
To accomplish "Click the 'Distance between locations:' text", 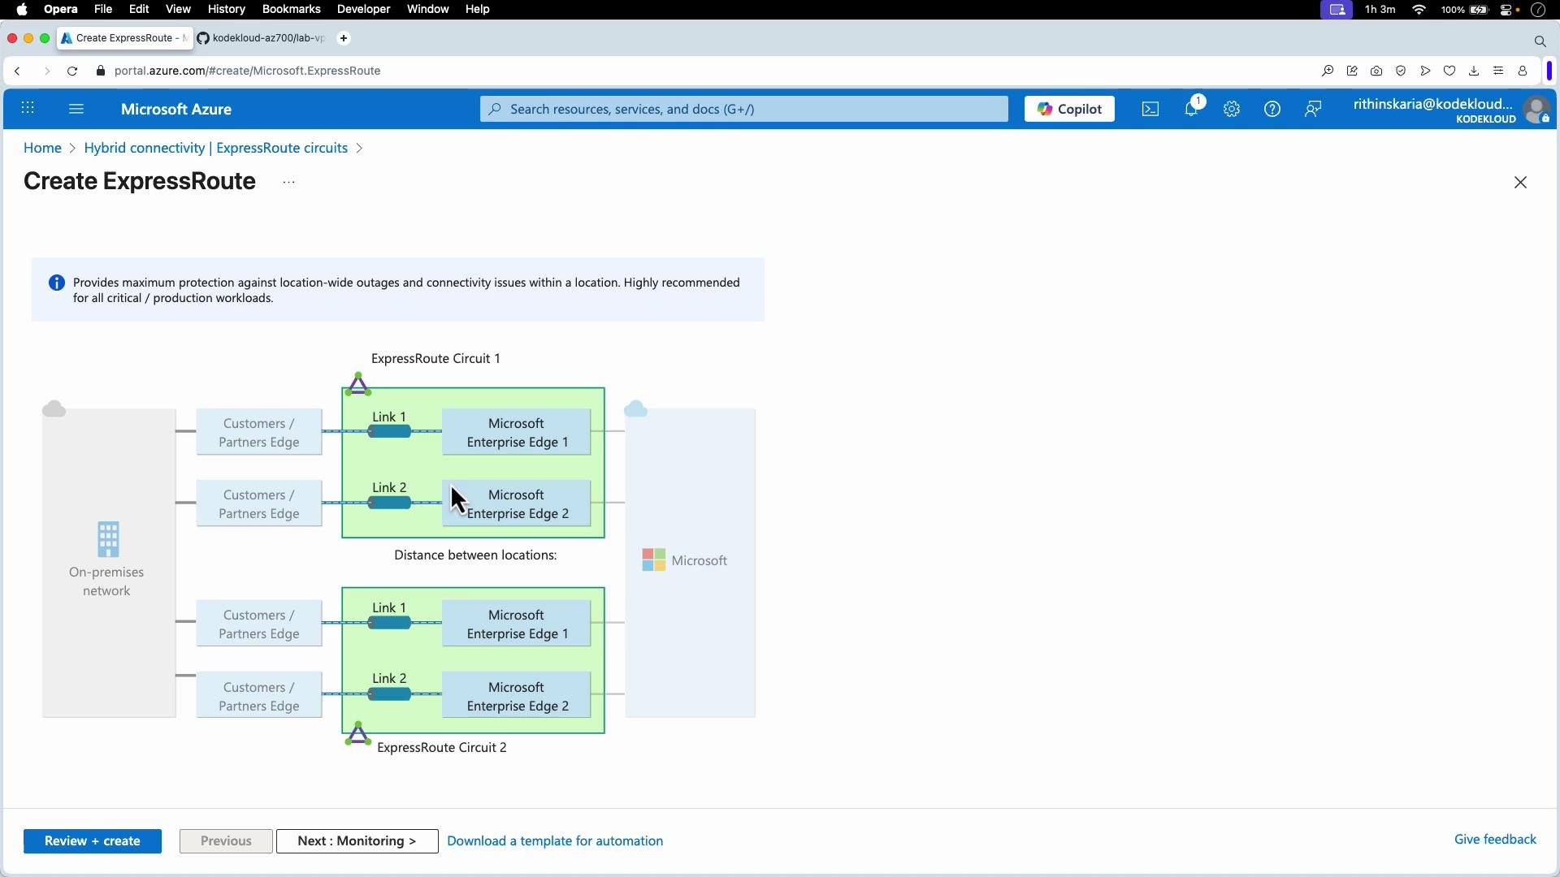I will [475, 555].
